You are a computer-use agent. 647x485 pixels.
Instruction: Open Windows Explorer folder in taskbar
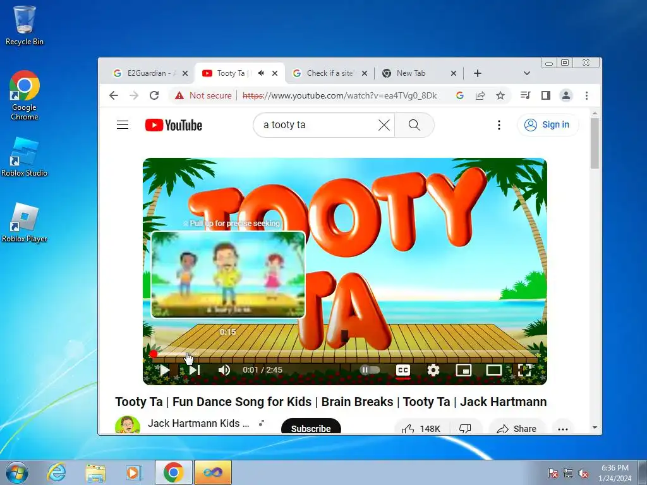(x=95, y=472)
